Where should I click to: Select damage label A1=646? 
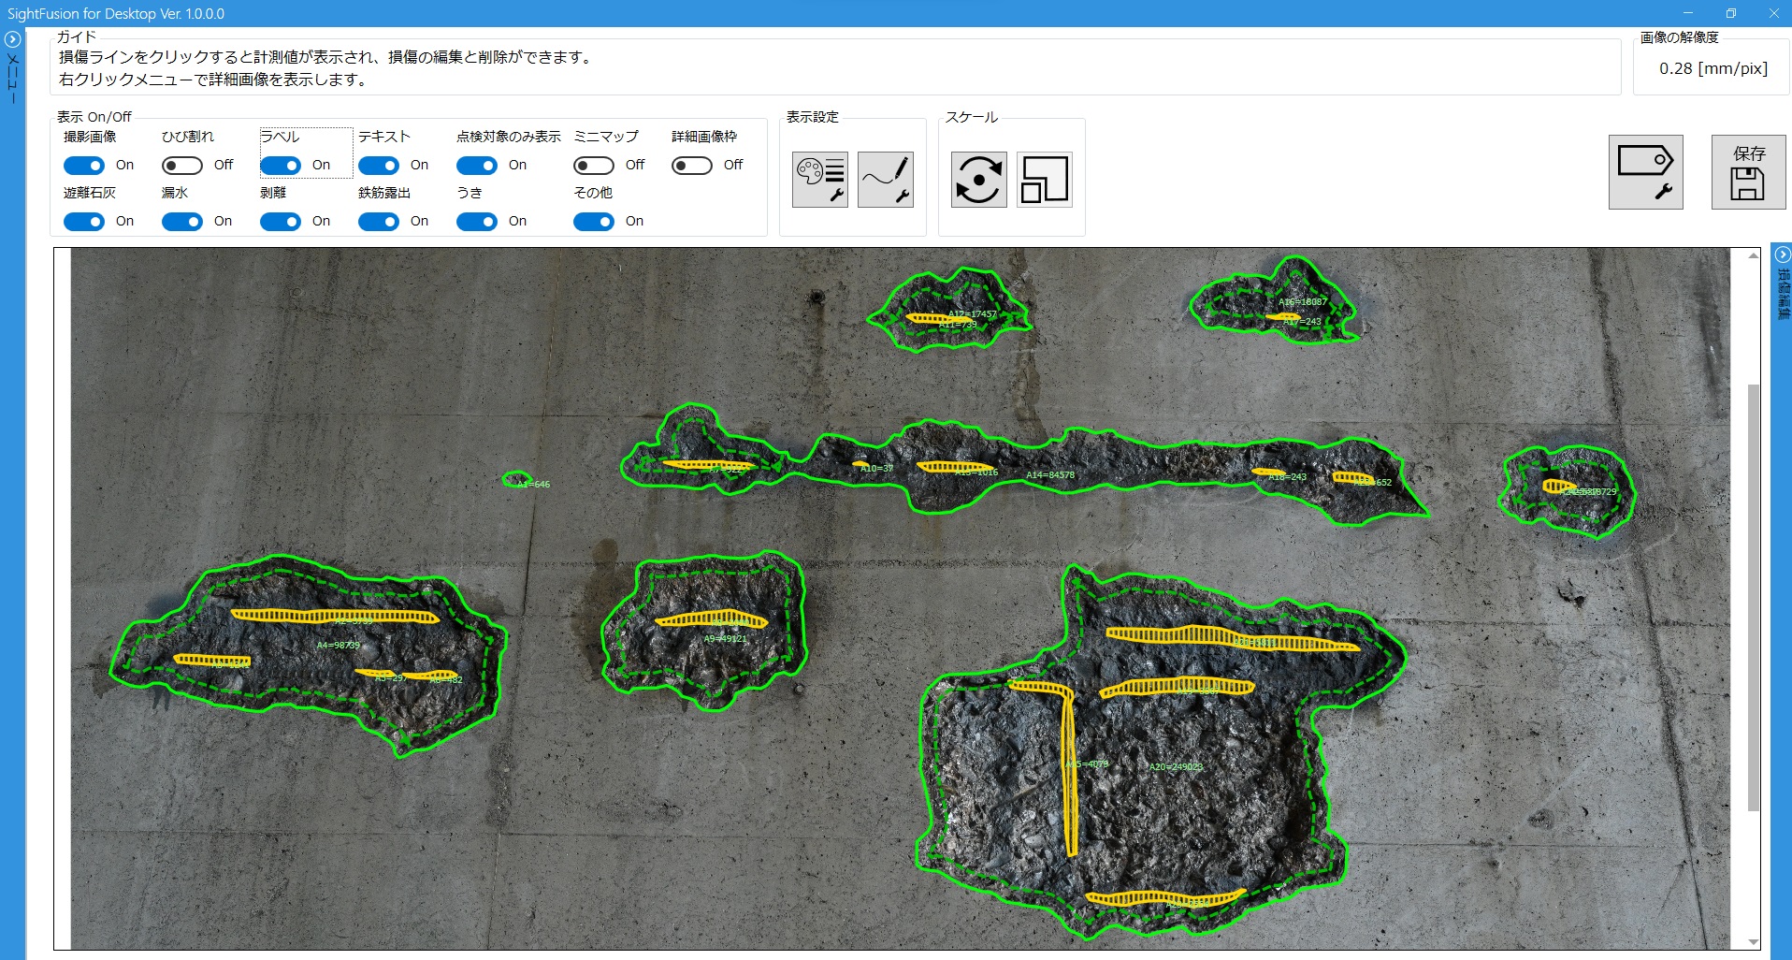pos(533,485)
